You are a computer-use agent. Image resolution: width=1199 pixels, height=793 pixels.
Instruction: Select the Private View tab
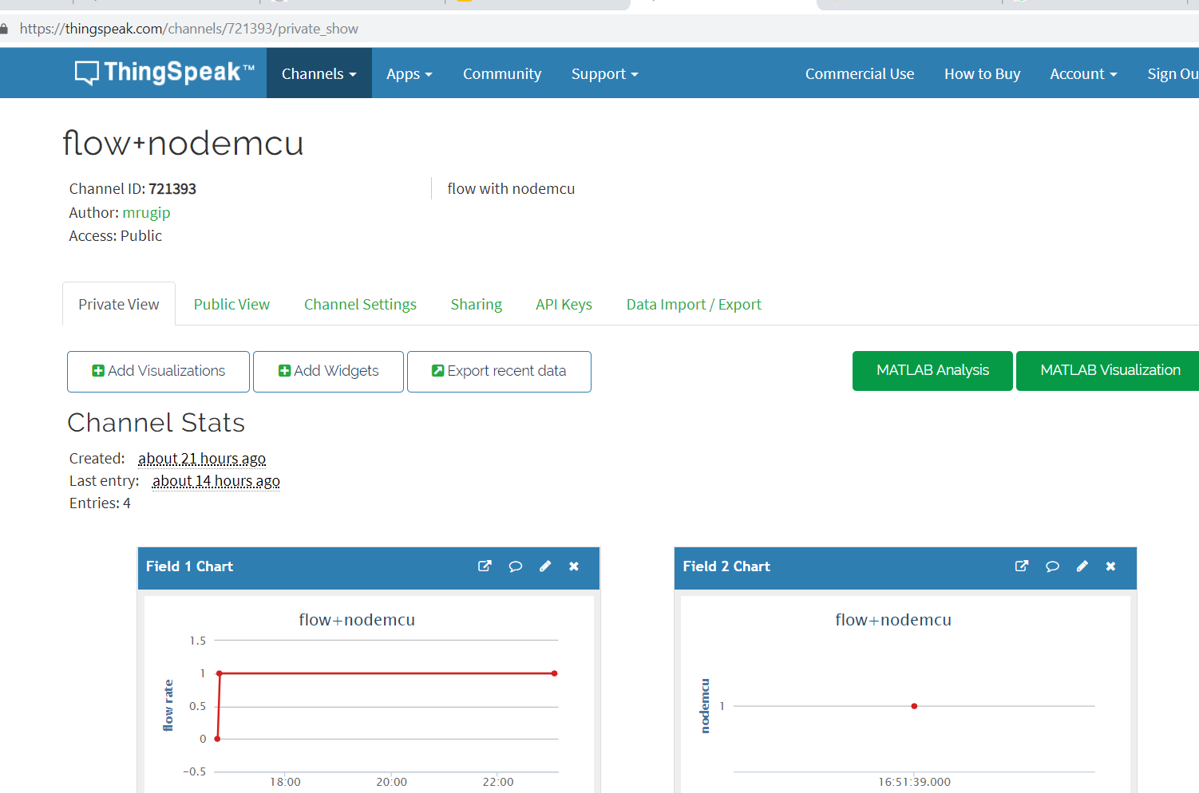click(x=119, y=304)
